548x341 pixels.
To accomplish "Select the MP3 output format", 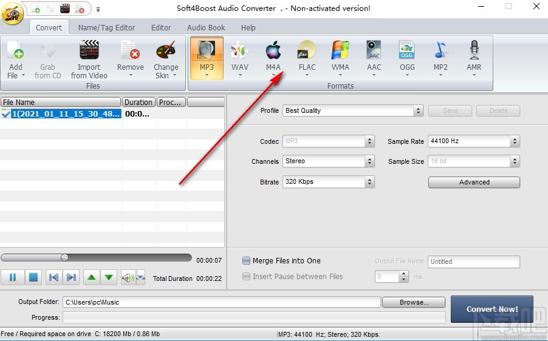I will coord(207,58).
